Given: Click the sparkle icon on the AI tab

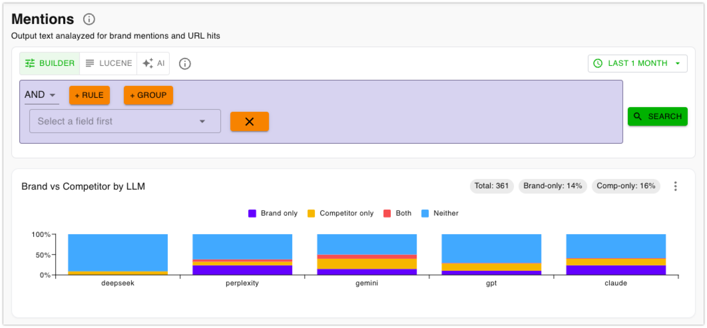Looking at the screenshot, I should click(148, 63).
